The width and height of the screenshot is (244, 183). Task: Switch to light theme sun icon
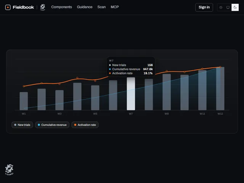coord(221,7)
